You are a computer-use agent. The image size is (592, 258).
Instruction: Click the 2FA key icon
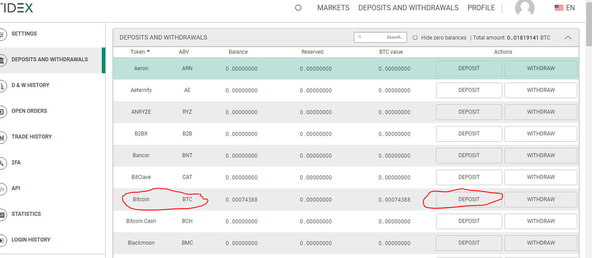(3, 163)
